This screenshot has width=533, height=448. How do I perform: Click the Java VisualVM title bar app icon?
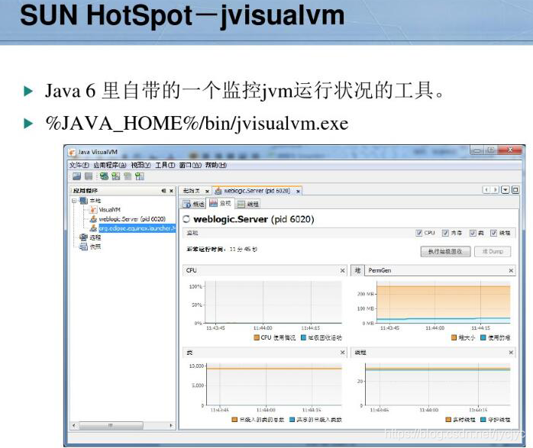tap(72, 152)
